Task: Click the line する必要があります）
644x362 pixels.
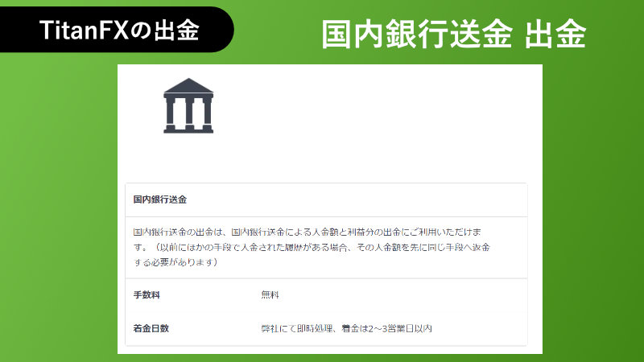Action: (x=175, y=262)
